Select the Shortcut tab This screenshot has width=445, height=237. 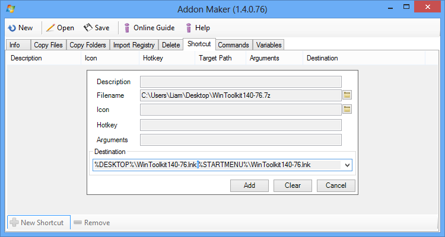click(199, 44)
